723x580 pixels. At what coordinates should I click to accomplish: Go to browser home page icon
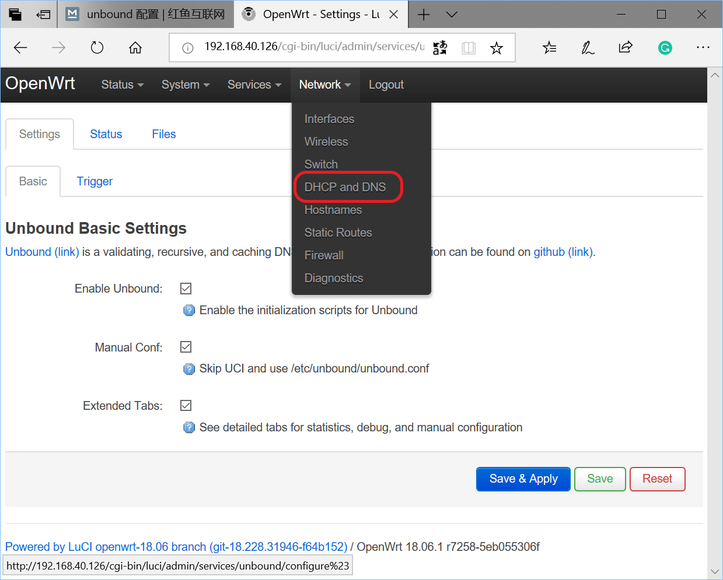[x=135, y=48]
